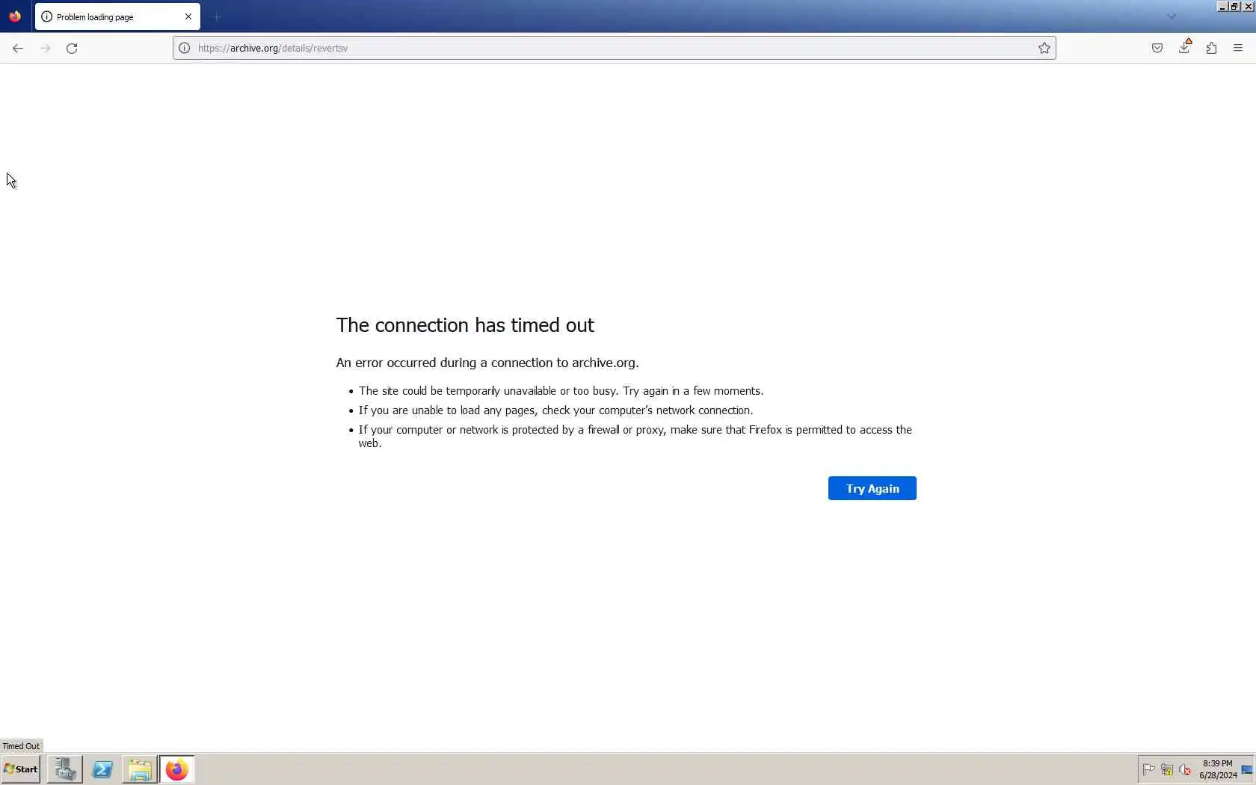
Task: Click the Firefox taskbar button
Action: (x=177, y=769)
